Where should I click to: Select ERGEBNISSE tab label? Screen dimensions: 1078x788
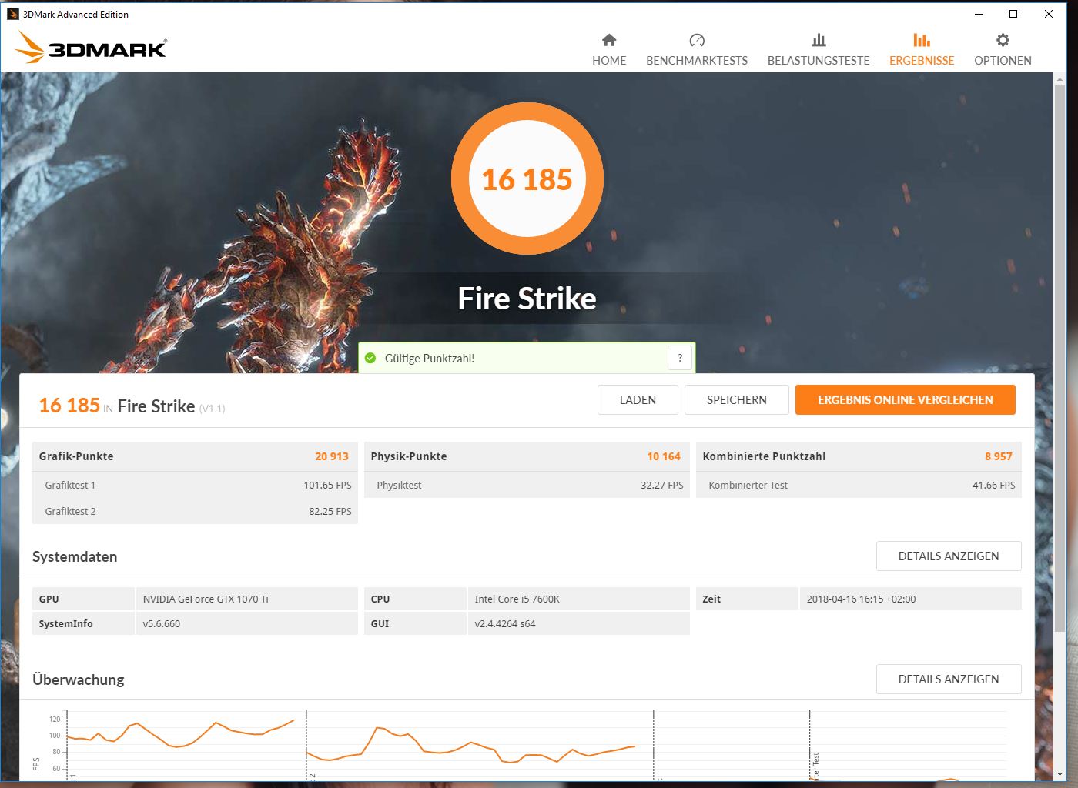(922, 60)
